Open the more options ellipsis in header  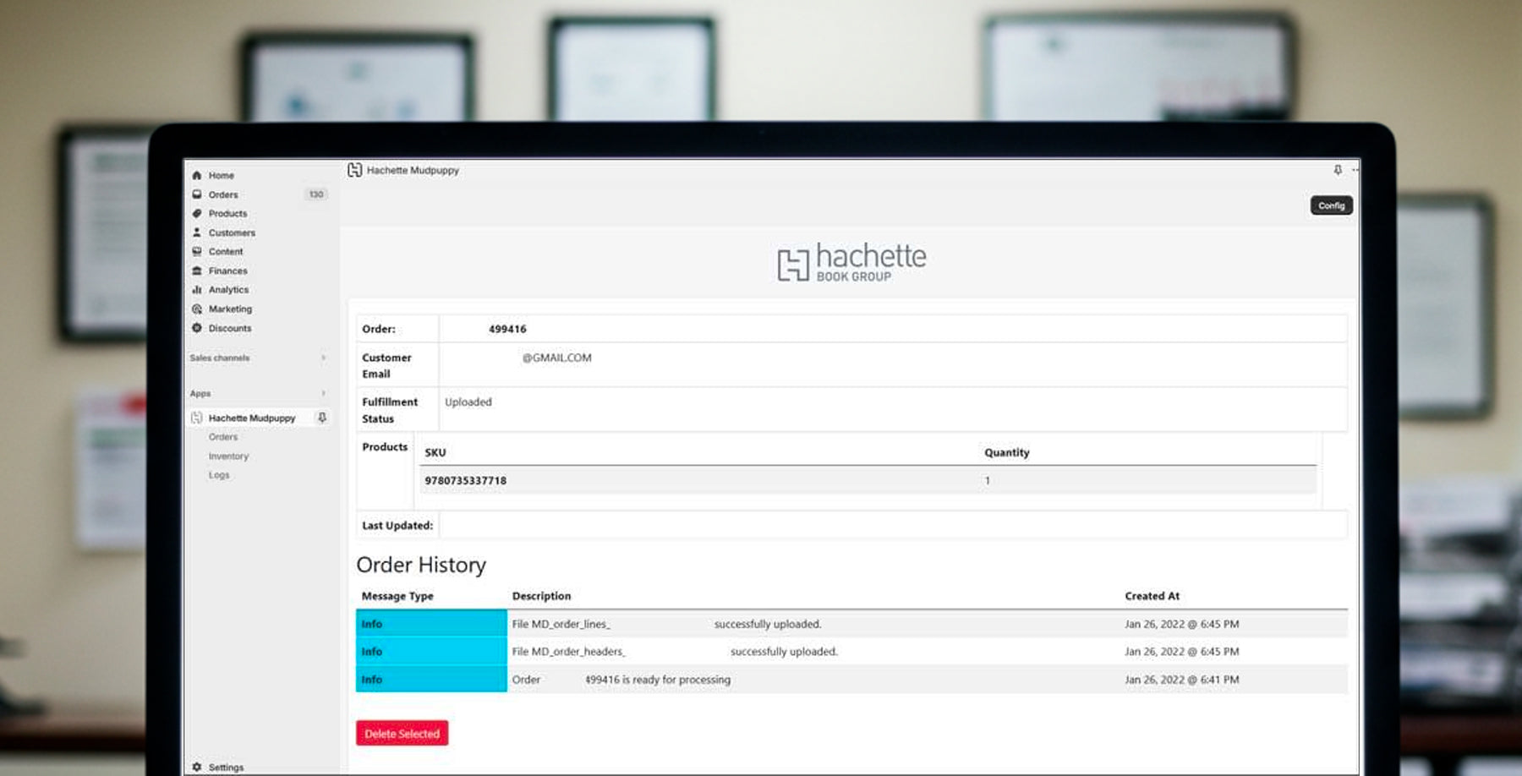[1355, 170]
